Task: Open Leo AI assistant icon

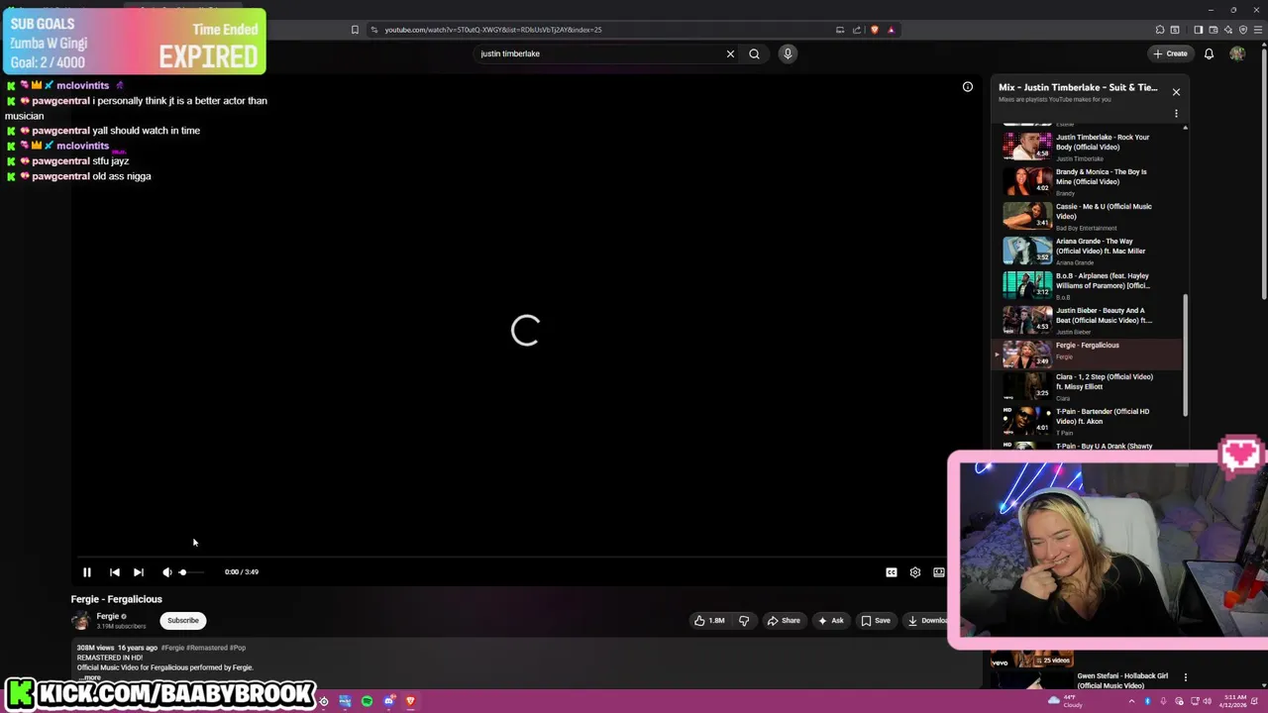Action: point(1227,30)
